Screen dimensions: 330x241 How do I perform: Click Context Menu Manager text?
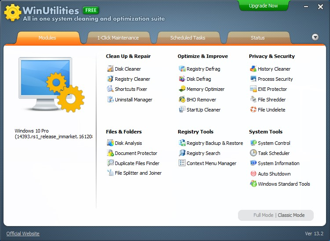212,163
